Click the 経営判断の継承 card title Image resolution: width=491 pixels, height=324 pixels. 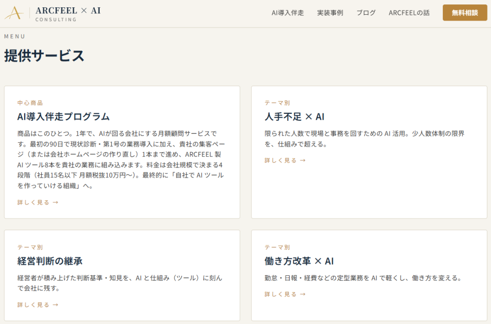[x=50, y=261]
